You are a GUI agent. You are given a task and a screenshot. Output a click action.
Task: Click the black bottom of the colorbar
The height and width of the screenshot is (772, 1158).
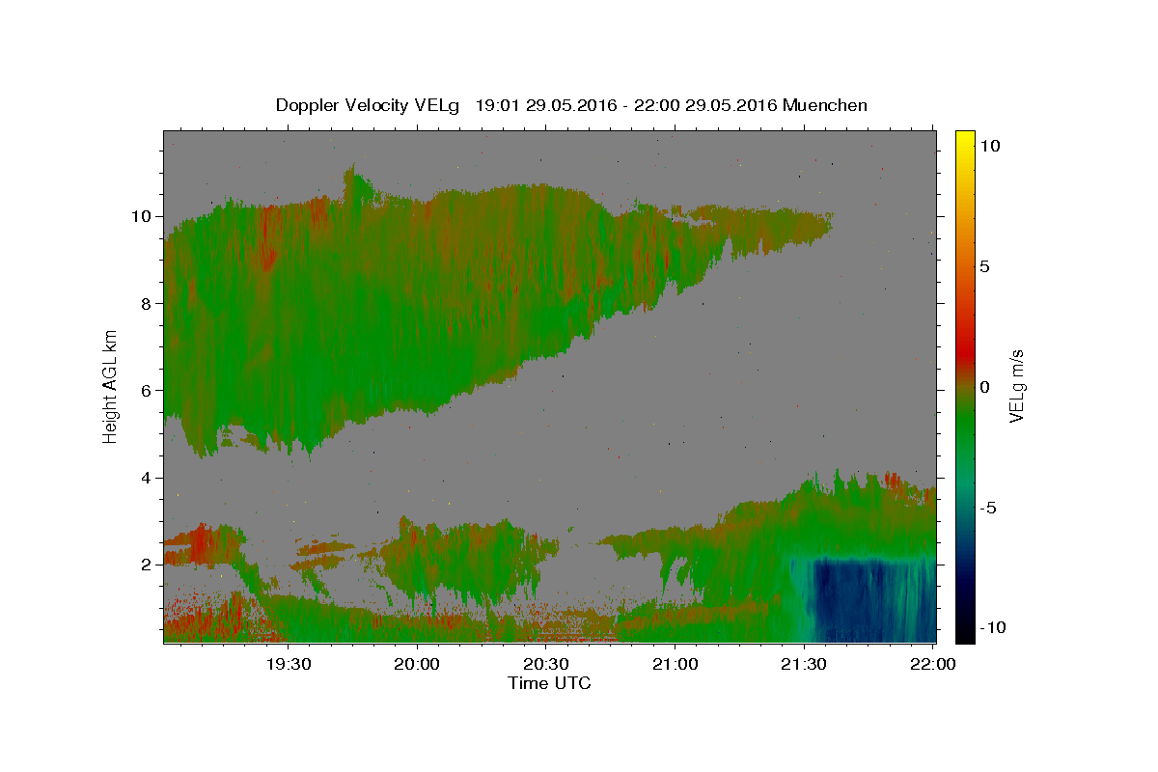pos(965,636)
